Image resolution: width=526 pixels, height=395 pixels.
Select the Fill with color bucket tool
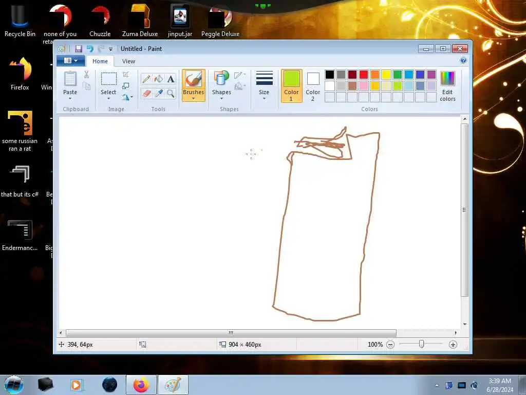point(158,79)
